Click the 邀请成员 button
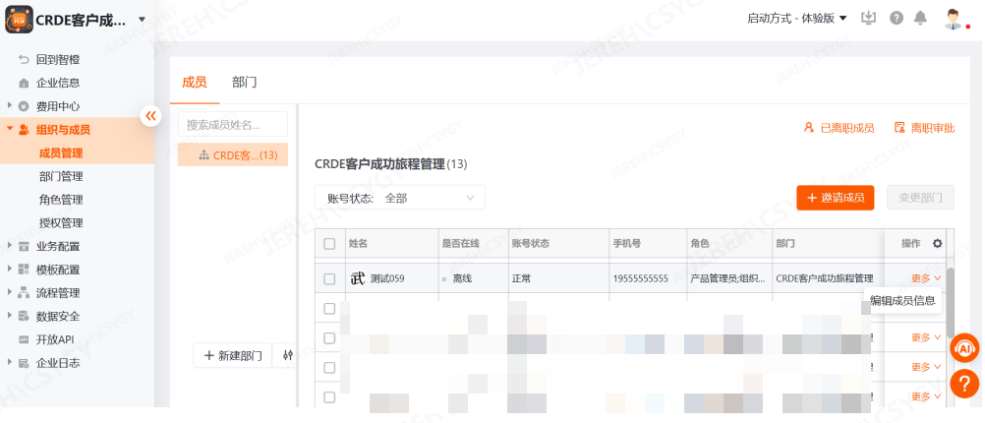Viewport: 985px width, 423px height. 835,198
